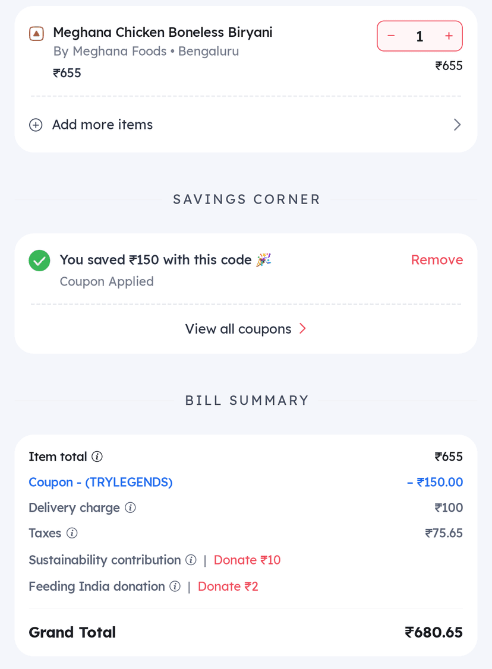Donate ₹2 to Feeding India
The width and height of the screenshot is (492, 669).
(228, 586)
